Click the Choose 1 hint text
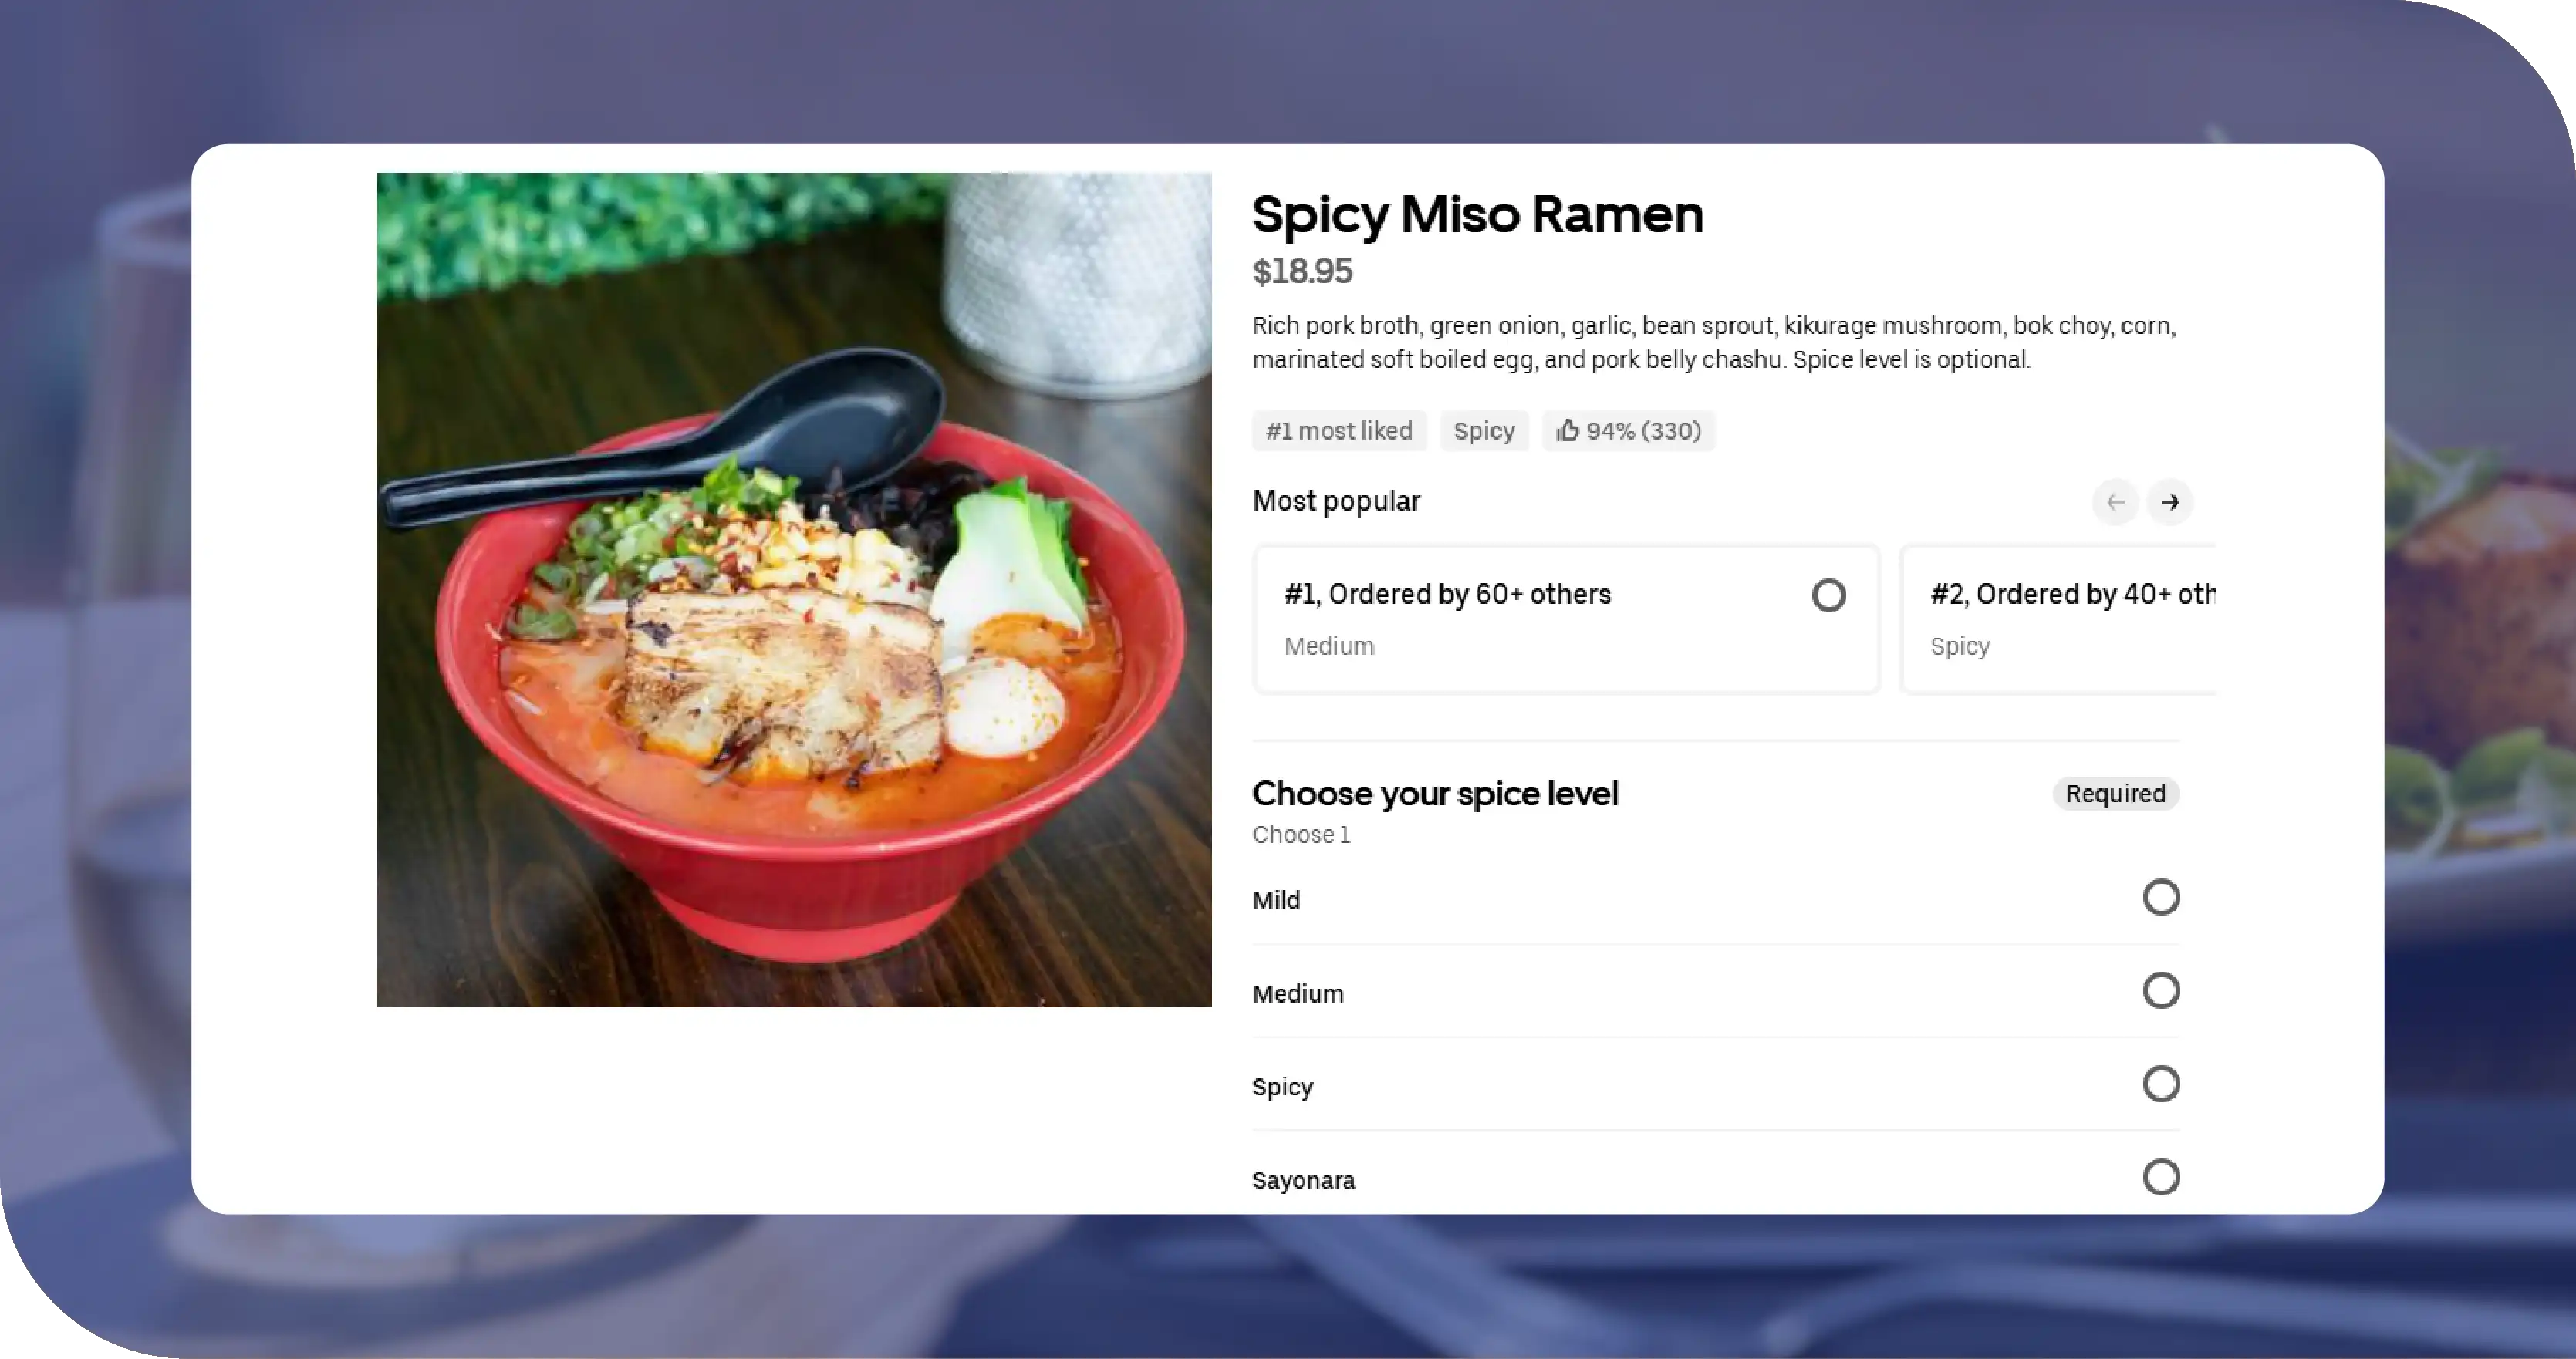Viewport: 2576px width, 1359px height. tap(1301, 835)
